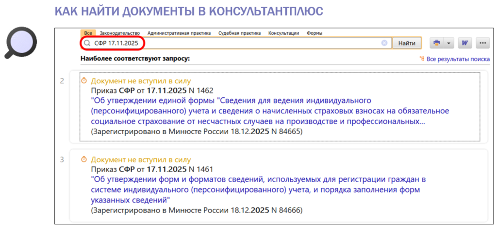The height and width of the screenshot is (231, 497).
Task: Open the Судебная практика tab
Action: point(240,33)
